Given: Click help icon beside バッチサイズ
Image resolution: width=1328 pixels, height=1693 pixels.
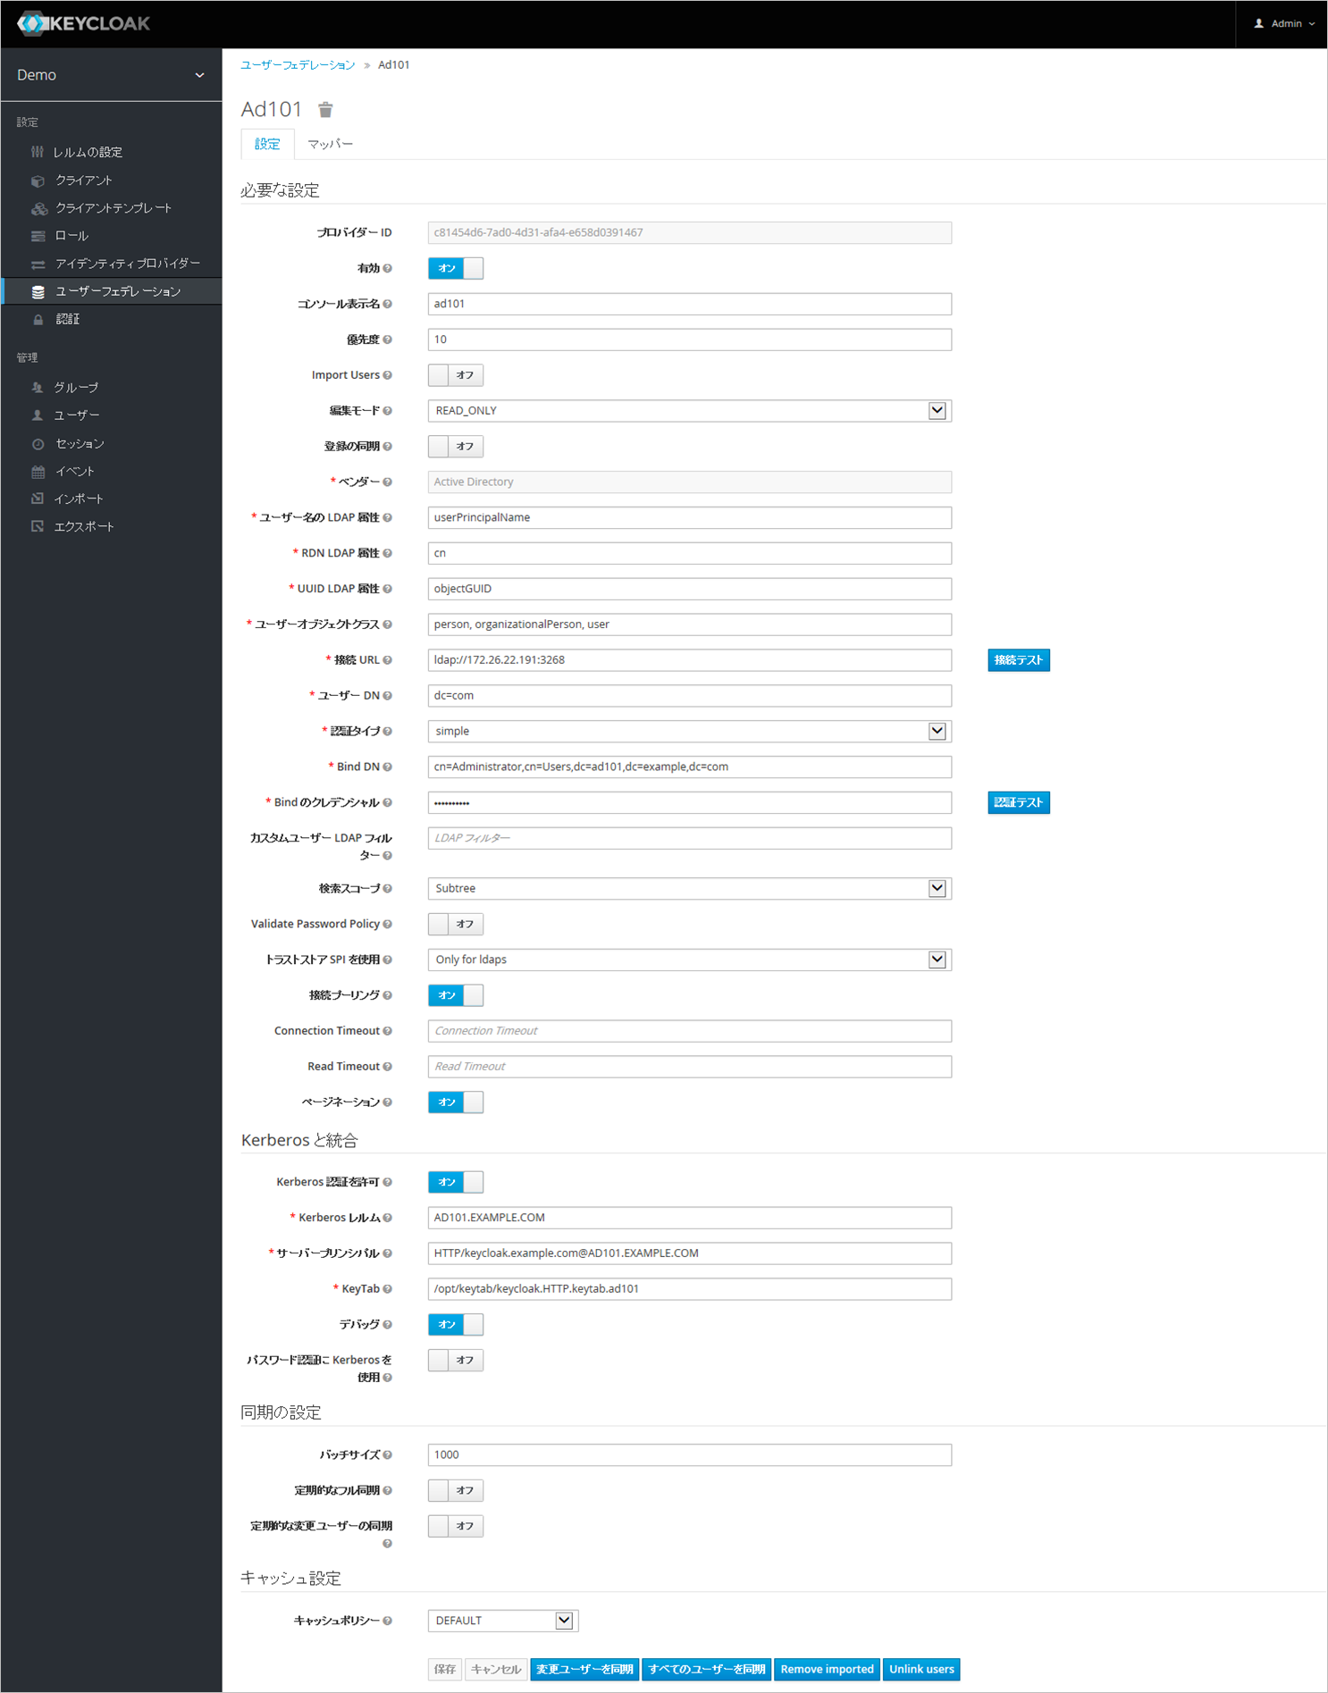Looking at the screenshot, I should click(387, 1455).
